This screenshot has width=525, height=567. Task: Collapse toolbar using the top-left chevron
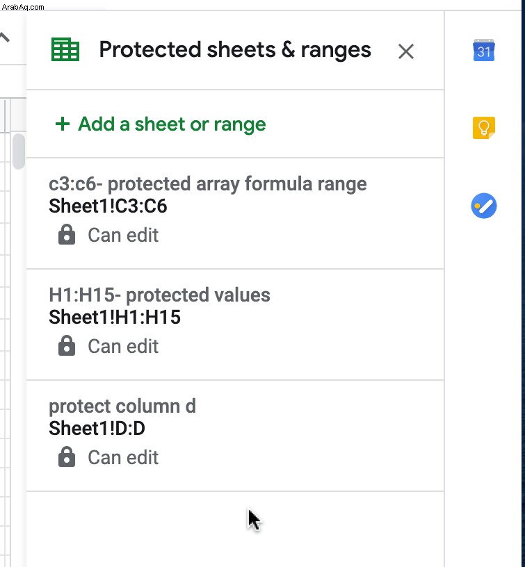[x=4, y=38]
